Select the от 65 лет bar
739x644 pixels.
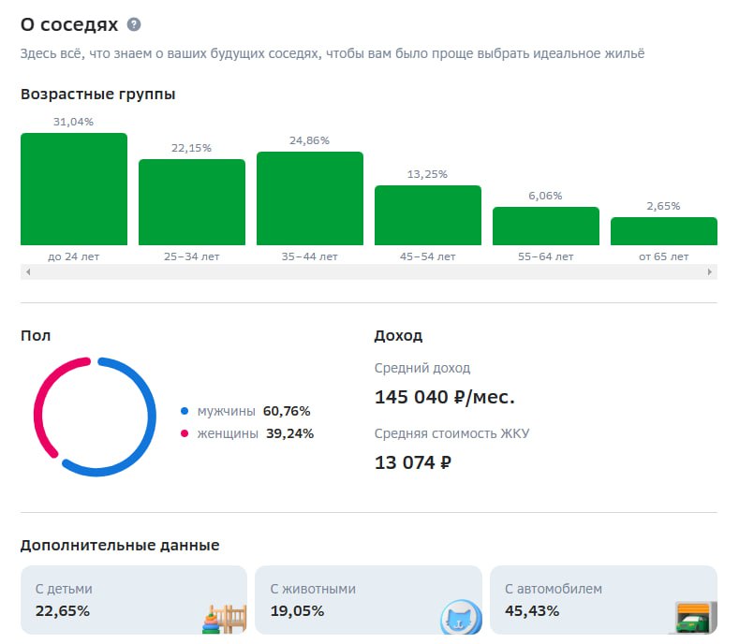(664, 231)
